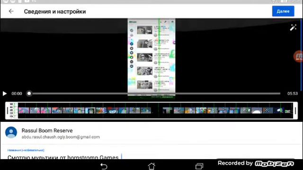Open the magic wand filters tool
Viewport: 303px width, 170px height.
tap(293, 27)
